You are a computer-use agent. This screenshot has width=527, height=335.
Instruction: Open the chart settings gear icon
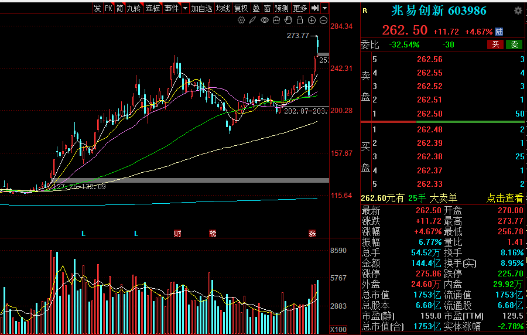pos(241,20)
